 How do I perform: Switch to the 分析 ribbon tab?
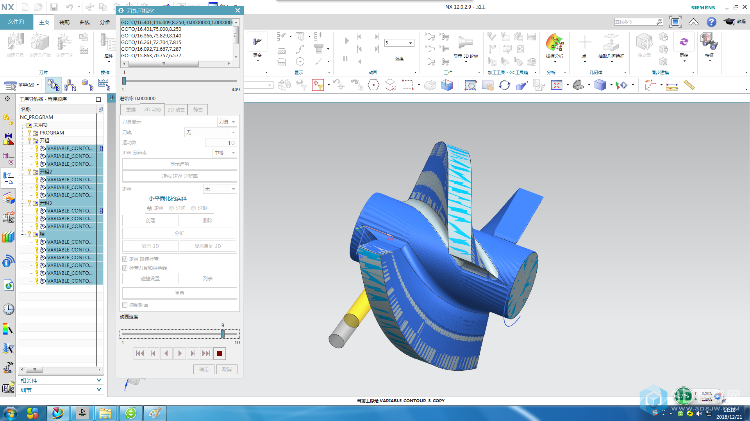point(105,22)
